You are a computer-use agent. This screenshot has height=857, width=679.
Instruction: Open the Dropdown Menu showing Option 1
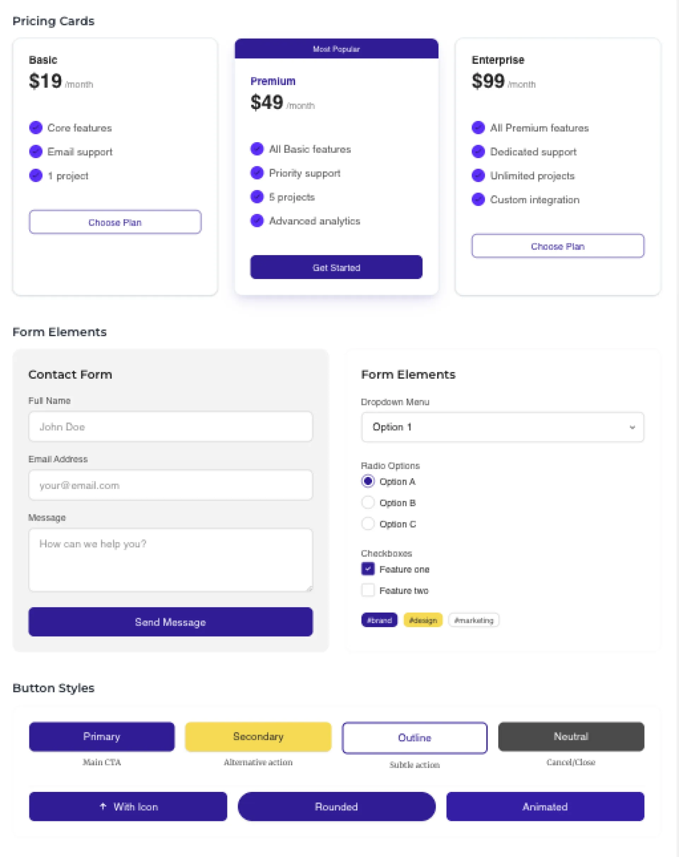[503, 427]
